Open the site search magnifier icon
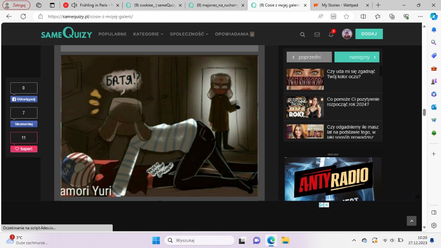This screenshot has width=441, height=248. [x=302, y=35]
